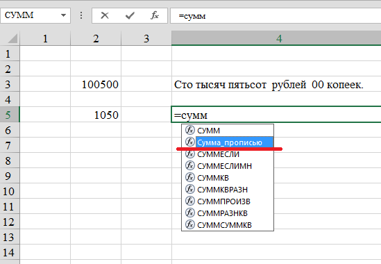Select row header 3

tap(10, 84)
